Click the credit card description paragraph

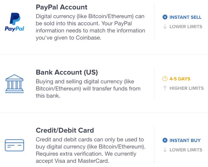91,150
